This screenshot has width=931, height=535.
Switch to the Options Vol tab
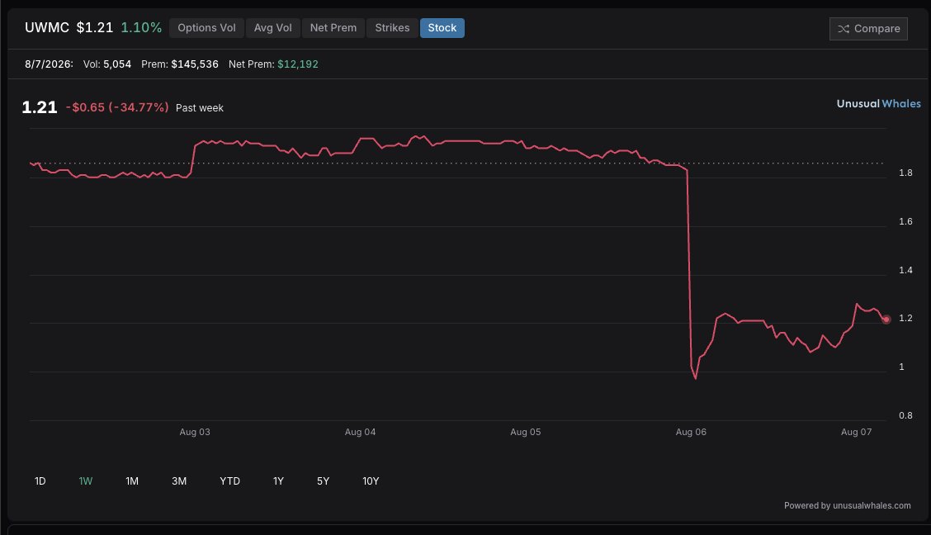[x=206, y=28]
